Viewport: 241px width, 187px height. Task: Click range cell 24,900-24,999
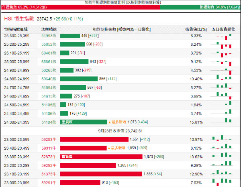coord(17,70)
